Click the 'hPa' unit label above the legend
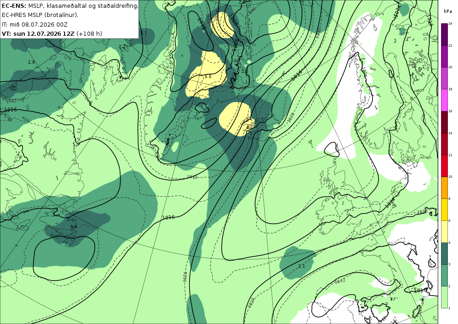458x324 pixels. (447, 11)
